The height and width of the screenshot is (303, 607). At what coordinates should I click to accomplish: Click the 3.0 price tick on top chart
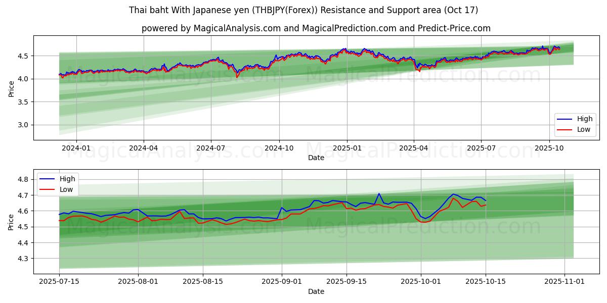click(x=22, y=125)
